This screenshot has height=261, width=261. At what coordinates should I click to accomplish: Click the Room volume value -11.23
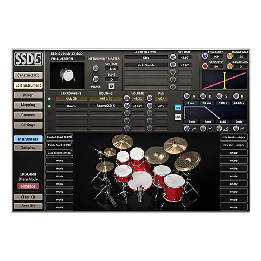(138, 106)
